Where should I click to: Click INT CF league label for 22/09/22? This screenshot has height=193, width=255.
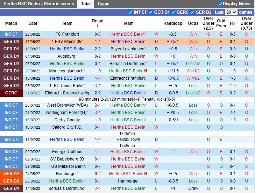(11, 34)
